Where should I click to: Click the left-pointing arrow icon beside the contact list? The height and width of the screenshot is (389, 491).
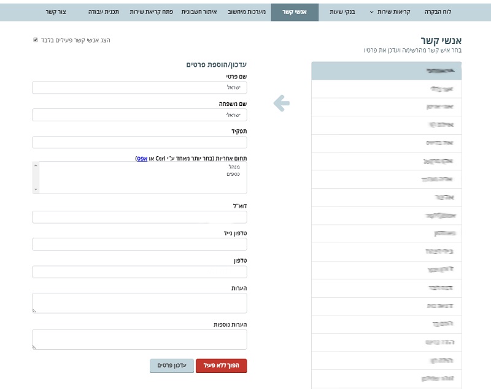[x=281, y=104]
